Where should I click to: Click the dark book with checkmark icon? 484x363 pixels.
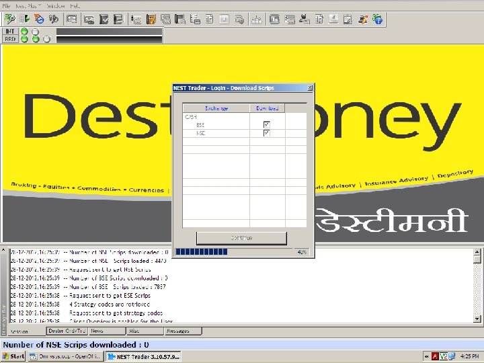[x=104, y=19]
